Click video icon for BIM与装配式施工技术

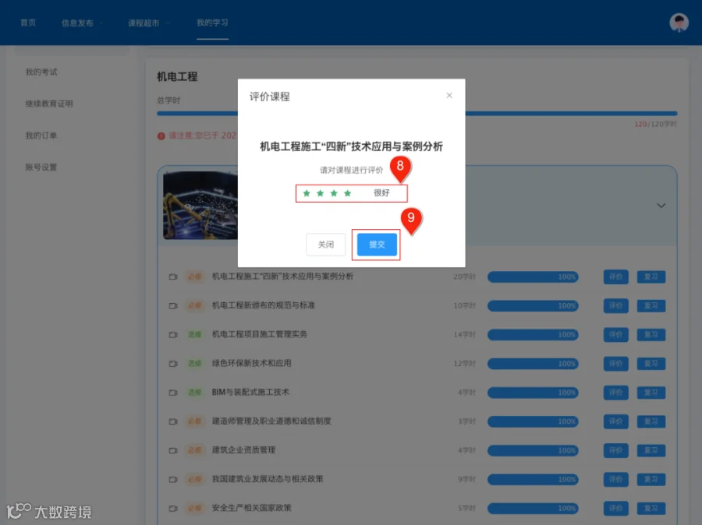[173, 393]
